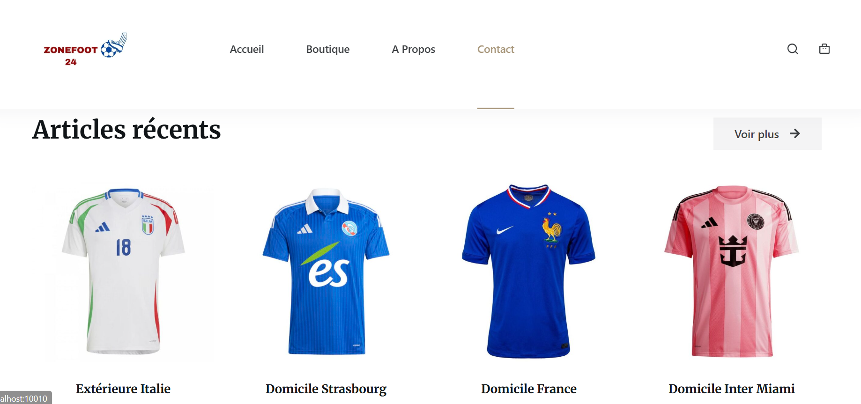This screenshot has width=861, height=404.
Task: Open the pink Inter Miami jersey image
Action: coord(732,272)
